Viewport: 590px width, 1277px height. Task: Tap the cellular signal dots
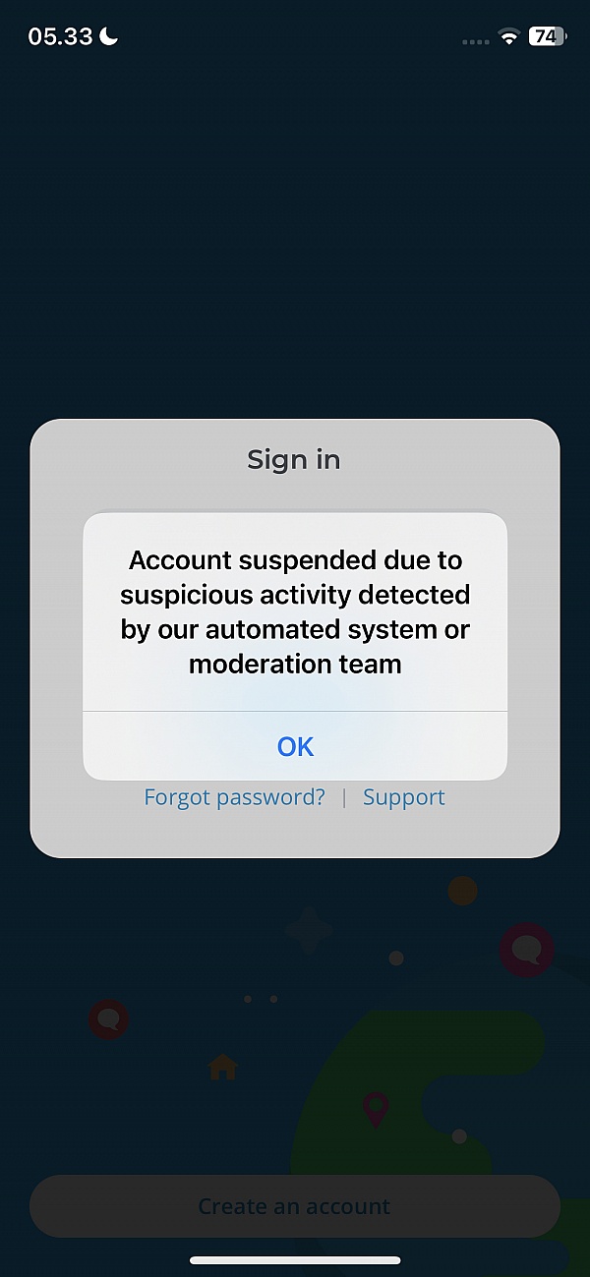pyautogui.click(x=476, y=42)
